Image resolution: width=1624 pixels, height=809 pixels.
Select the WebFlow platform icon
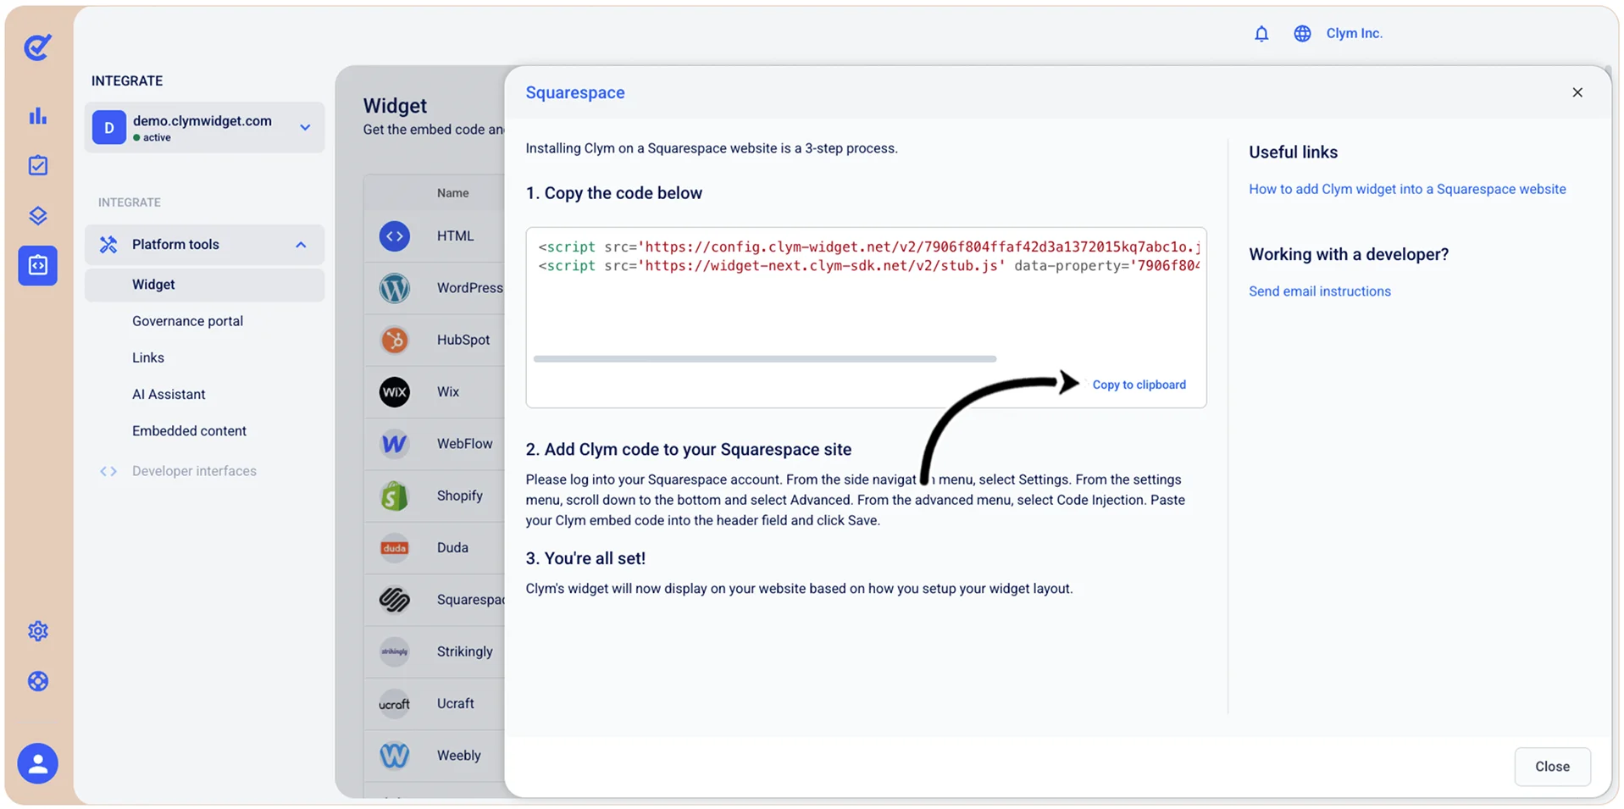coord(395,444)
